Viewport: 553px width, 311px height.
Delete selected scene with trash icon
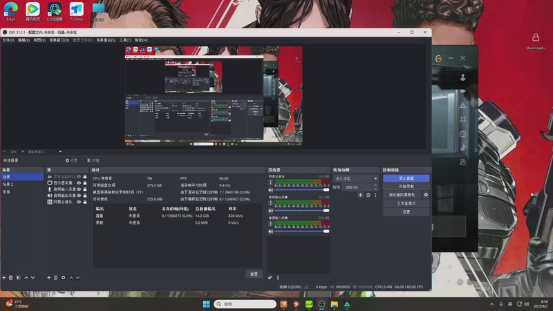pyautogui.click(x=11, y=278)
